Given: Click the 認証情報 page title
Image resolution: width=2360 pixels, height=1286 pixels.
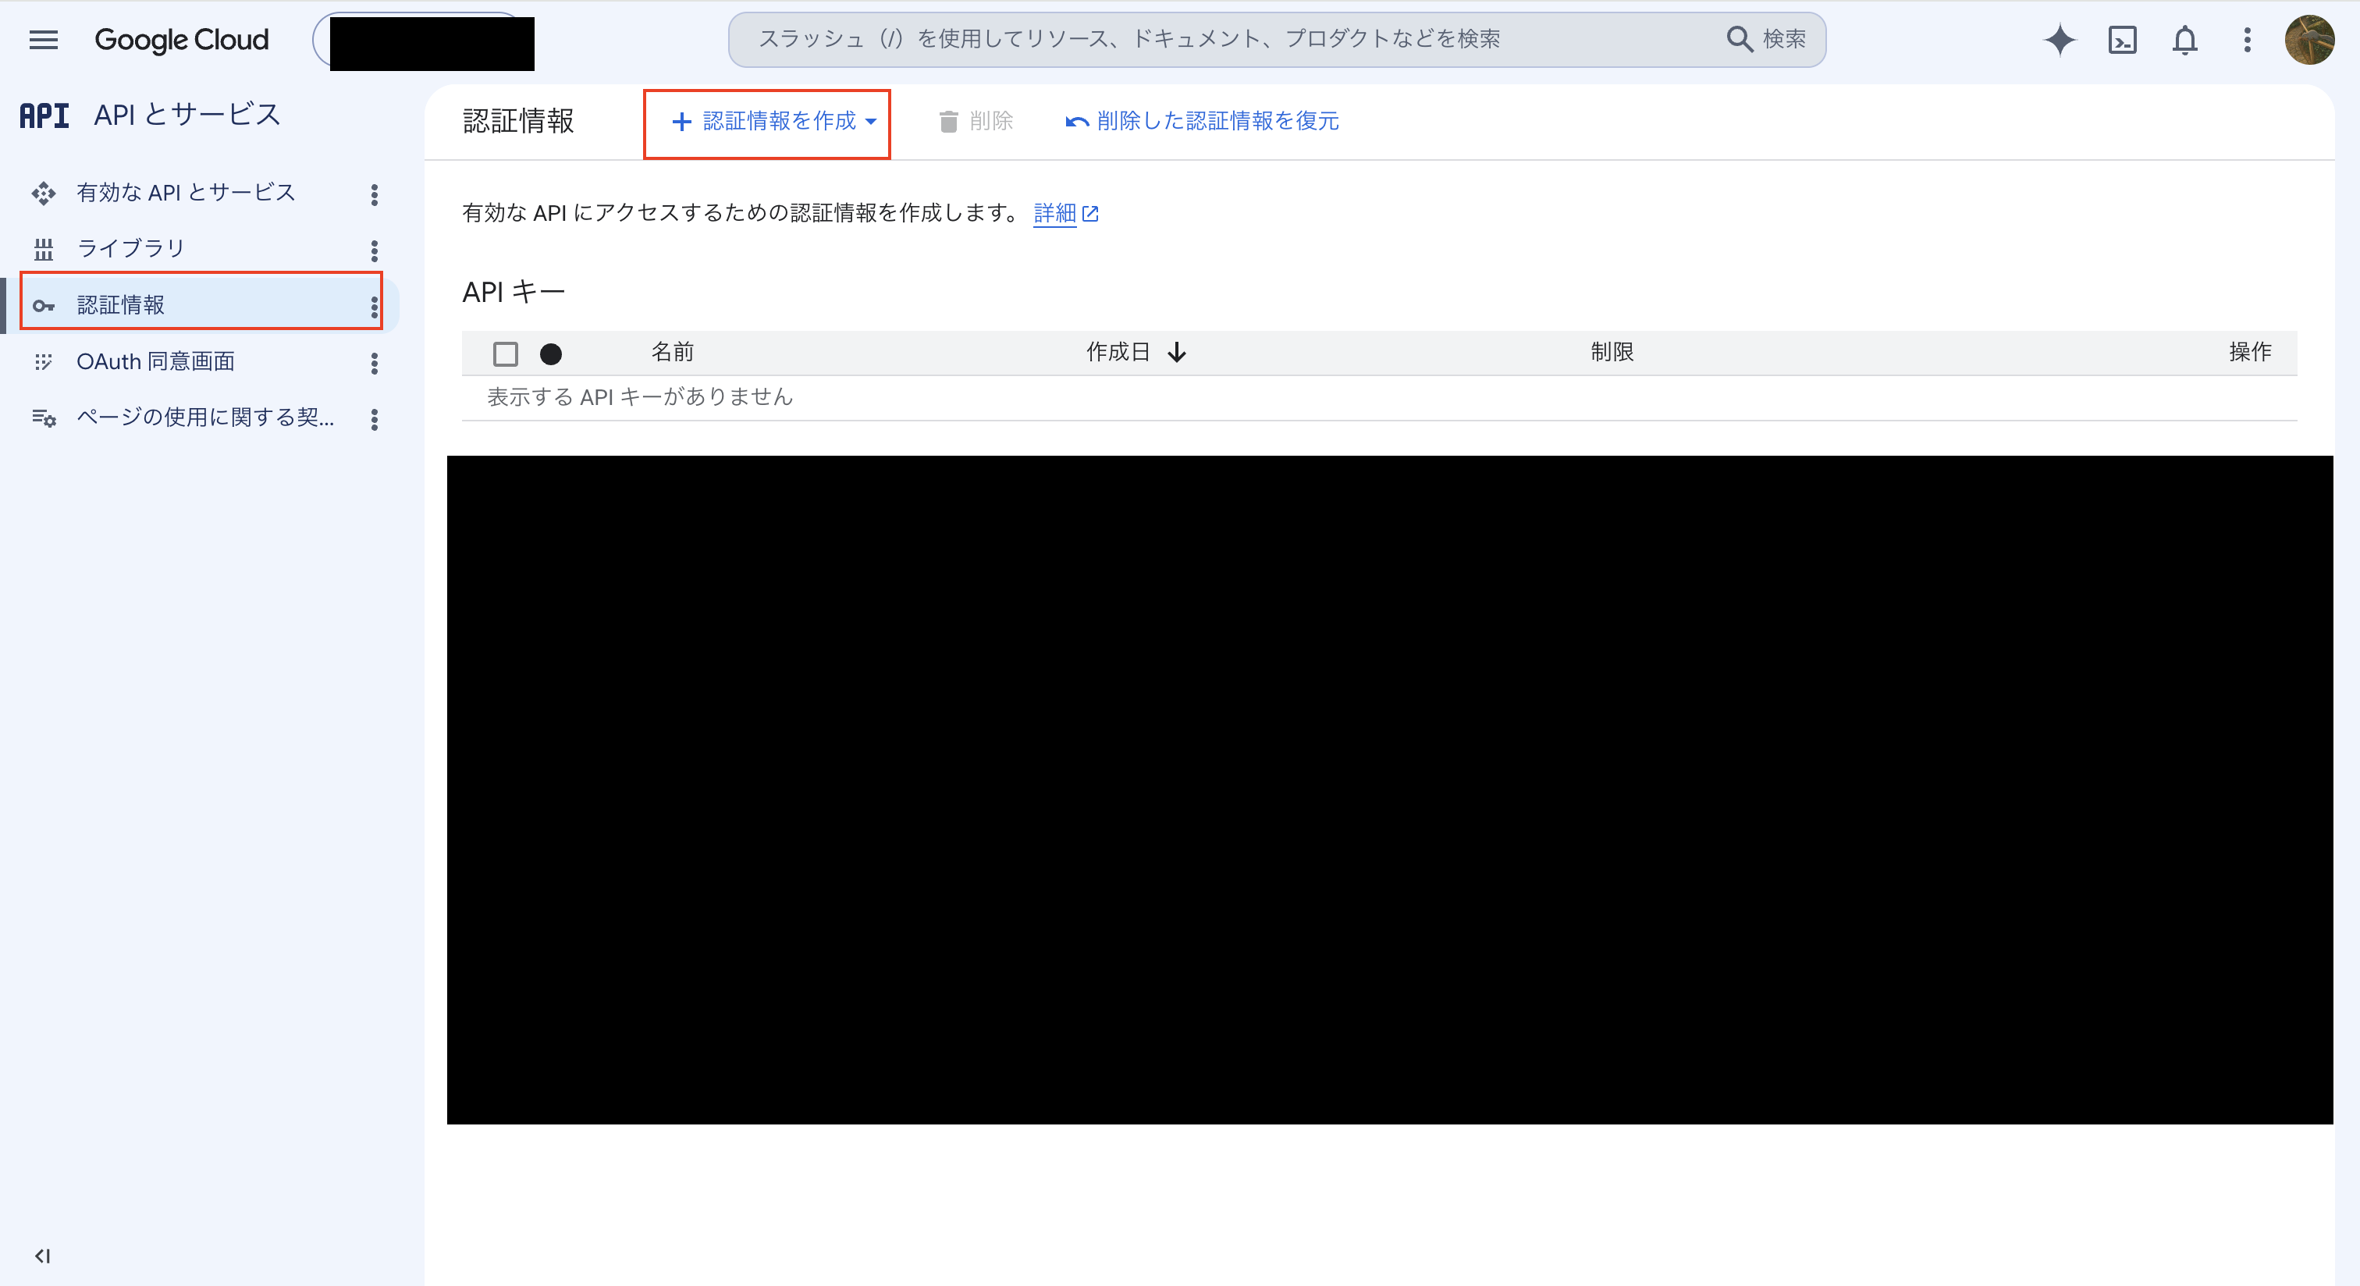Looking at the screenshot, I should coord(518,121).
